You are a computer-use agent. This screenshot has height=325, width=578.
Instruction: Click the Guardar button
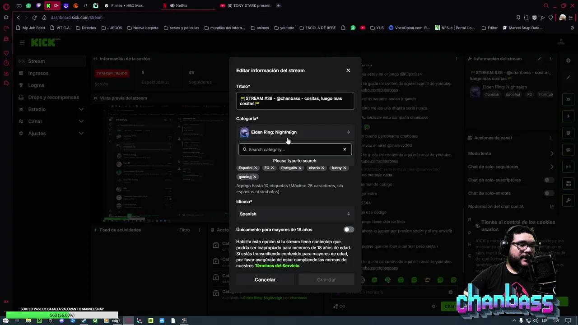click(326, 280)
